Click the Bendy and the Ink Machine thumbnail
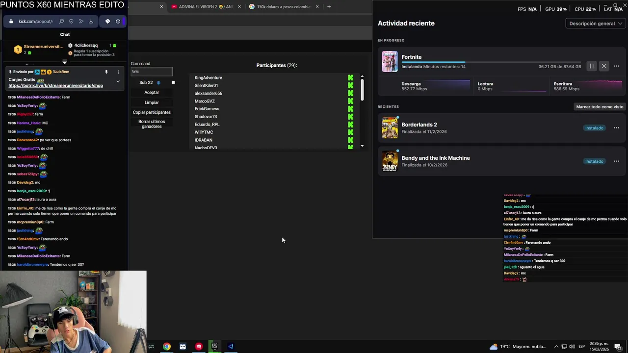Viewport: 628px width, 353px height. click(390, 161)
